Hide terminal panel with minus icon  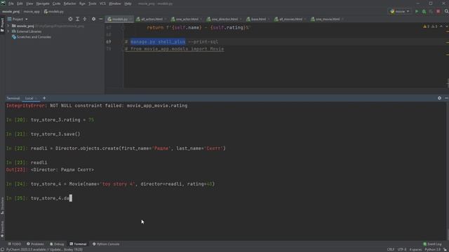coord(446,98)
